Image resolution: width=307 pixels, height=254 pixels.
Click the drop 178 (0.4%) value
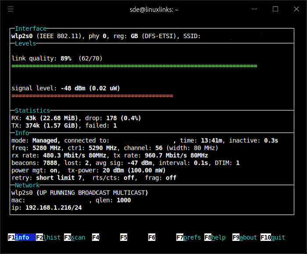pyautogui.click(x=124, y=118)
